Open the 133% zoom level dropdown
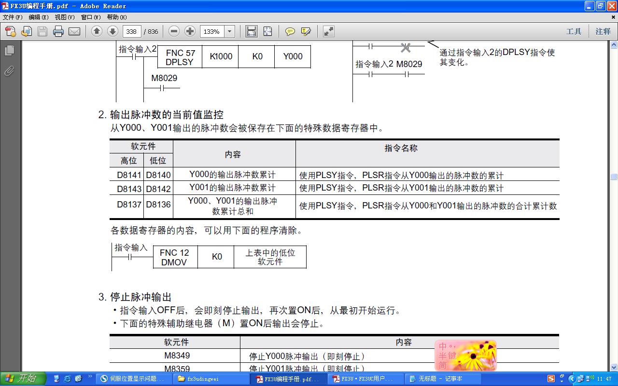Screen dimensions: 618x386 [x=230, y=31]
